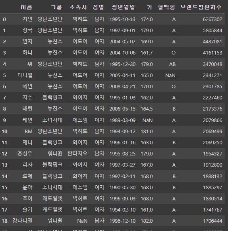Select the name cell 해린

(x=27, y=109)
